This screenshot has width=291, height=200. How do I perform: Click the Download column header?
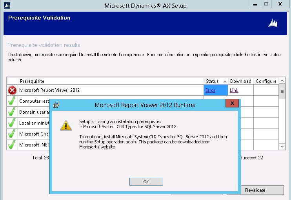click(x=241, y=81)
